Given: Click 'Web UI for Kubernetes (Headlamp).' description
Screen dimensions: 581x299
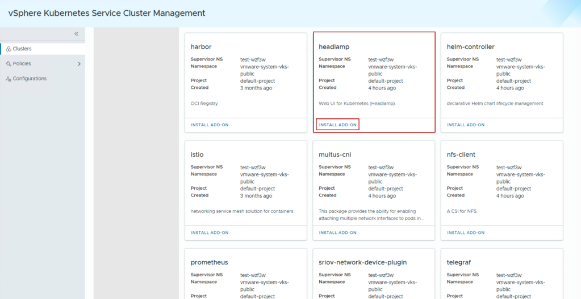Looking at the screenshot, I should [357, 104].
